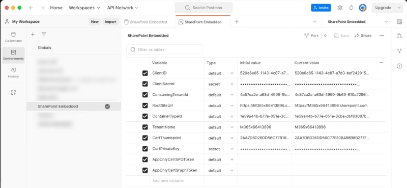This screenshot has width=407, height=188.
Task: Open the forks icon in right sidebar
Action: 399,51
